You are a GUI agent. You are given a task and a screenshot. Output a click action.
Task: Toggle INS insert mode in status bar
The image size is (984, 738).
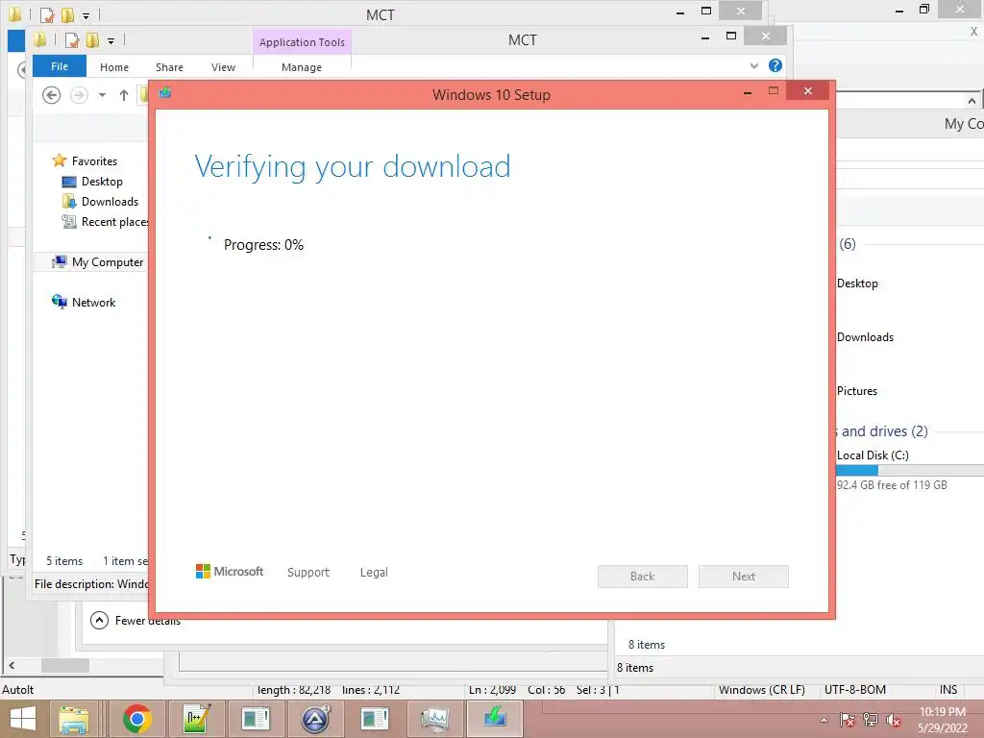(x=948, y=690)
